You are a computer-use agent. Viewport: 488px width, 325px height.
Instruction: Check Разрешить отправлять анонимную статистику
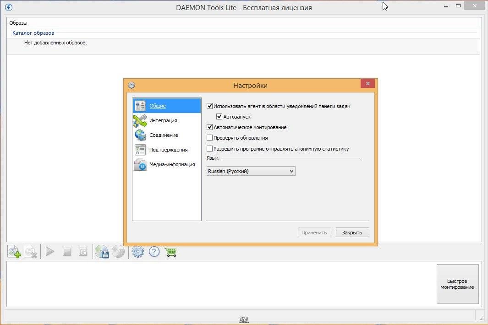pyautogui.click(x=210, y=149)
